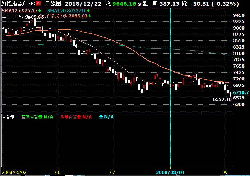
Task: Click the 2008/05/02 date on time axis
Action: coord(14,172)
